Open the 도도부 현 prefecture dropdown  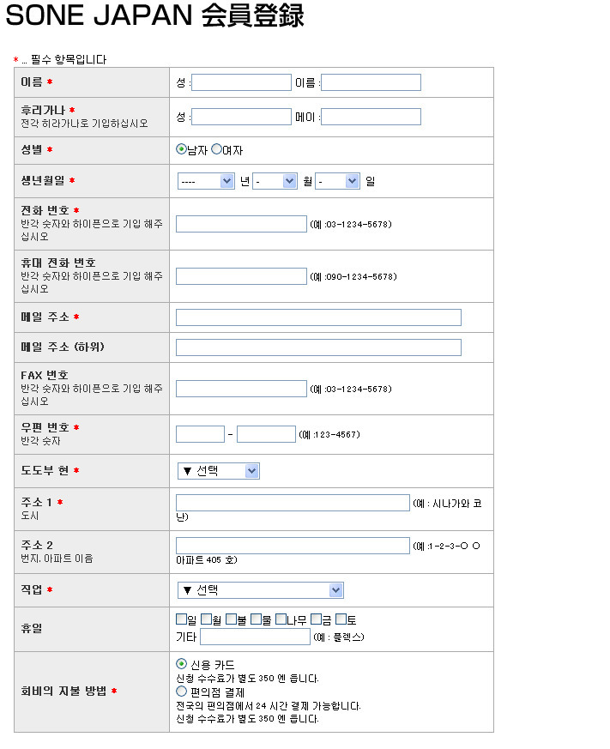click(x=218, y=471)
